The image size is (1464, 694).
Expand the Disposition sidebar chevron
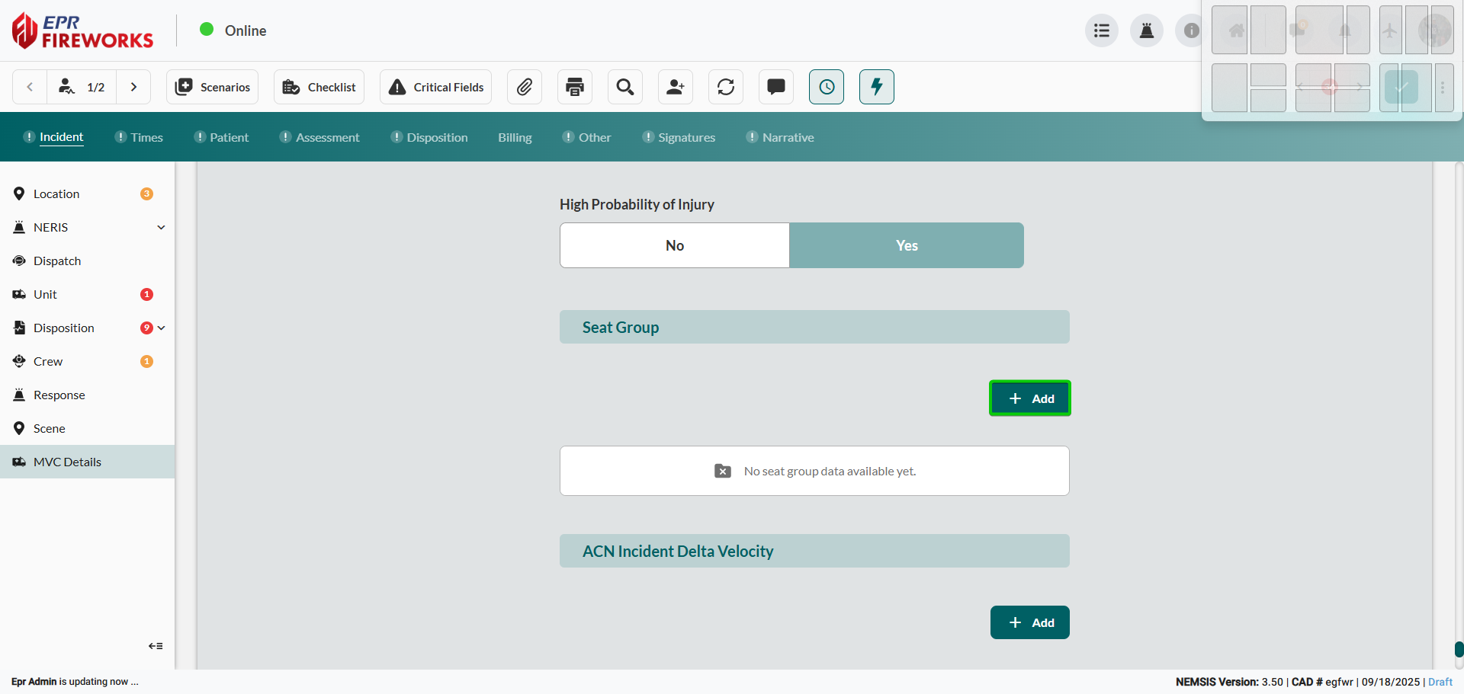[x=162, y=328]
